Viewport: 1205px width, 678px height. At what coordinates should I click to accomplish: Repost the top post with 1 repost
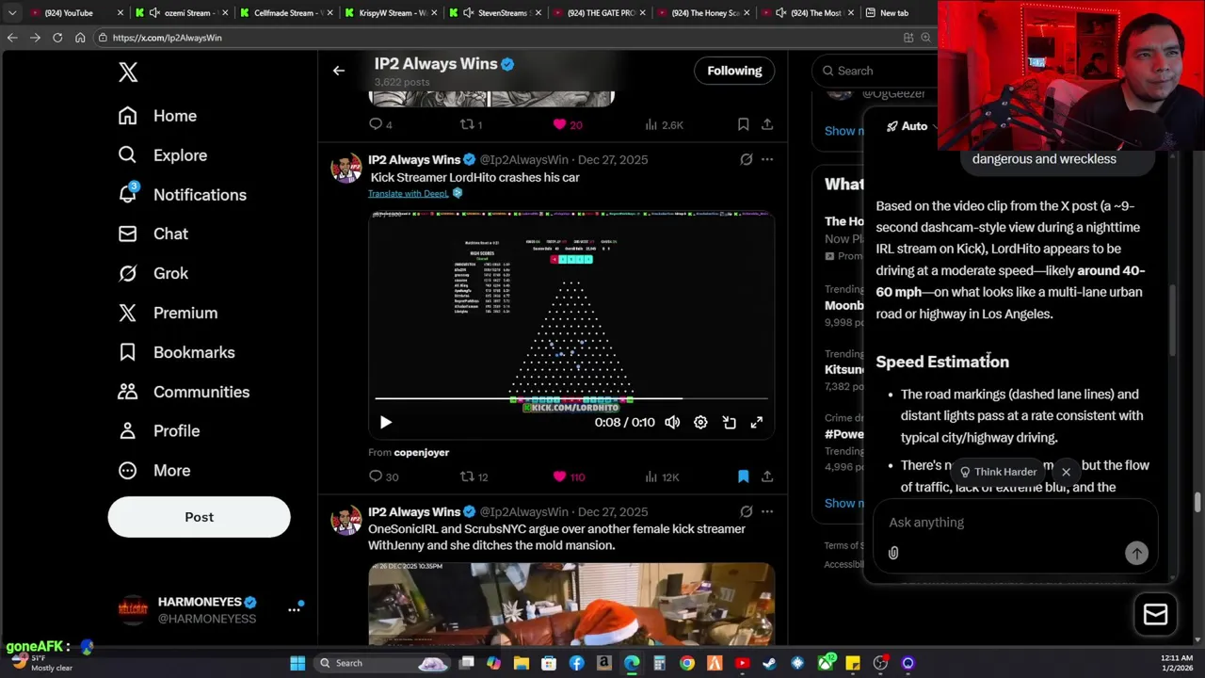click(467, 124)
